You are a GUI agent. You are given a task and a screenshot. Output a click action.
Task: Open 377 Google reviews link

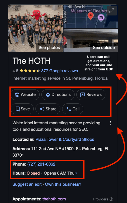coord(59,71)
